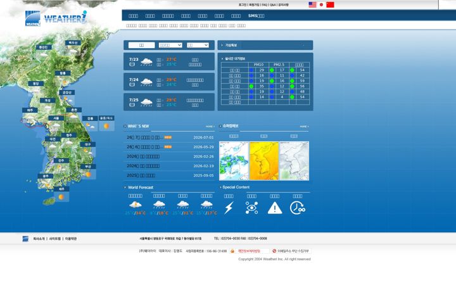The width and height of the screenshot is (456, 285).
Task: Open the radar precipitation map thumbnail
Action: [234, 161]
